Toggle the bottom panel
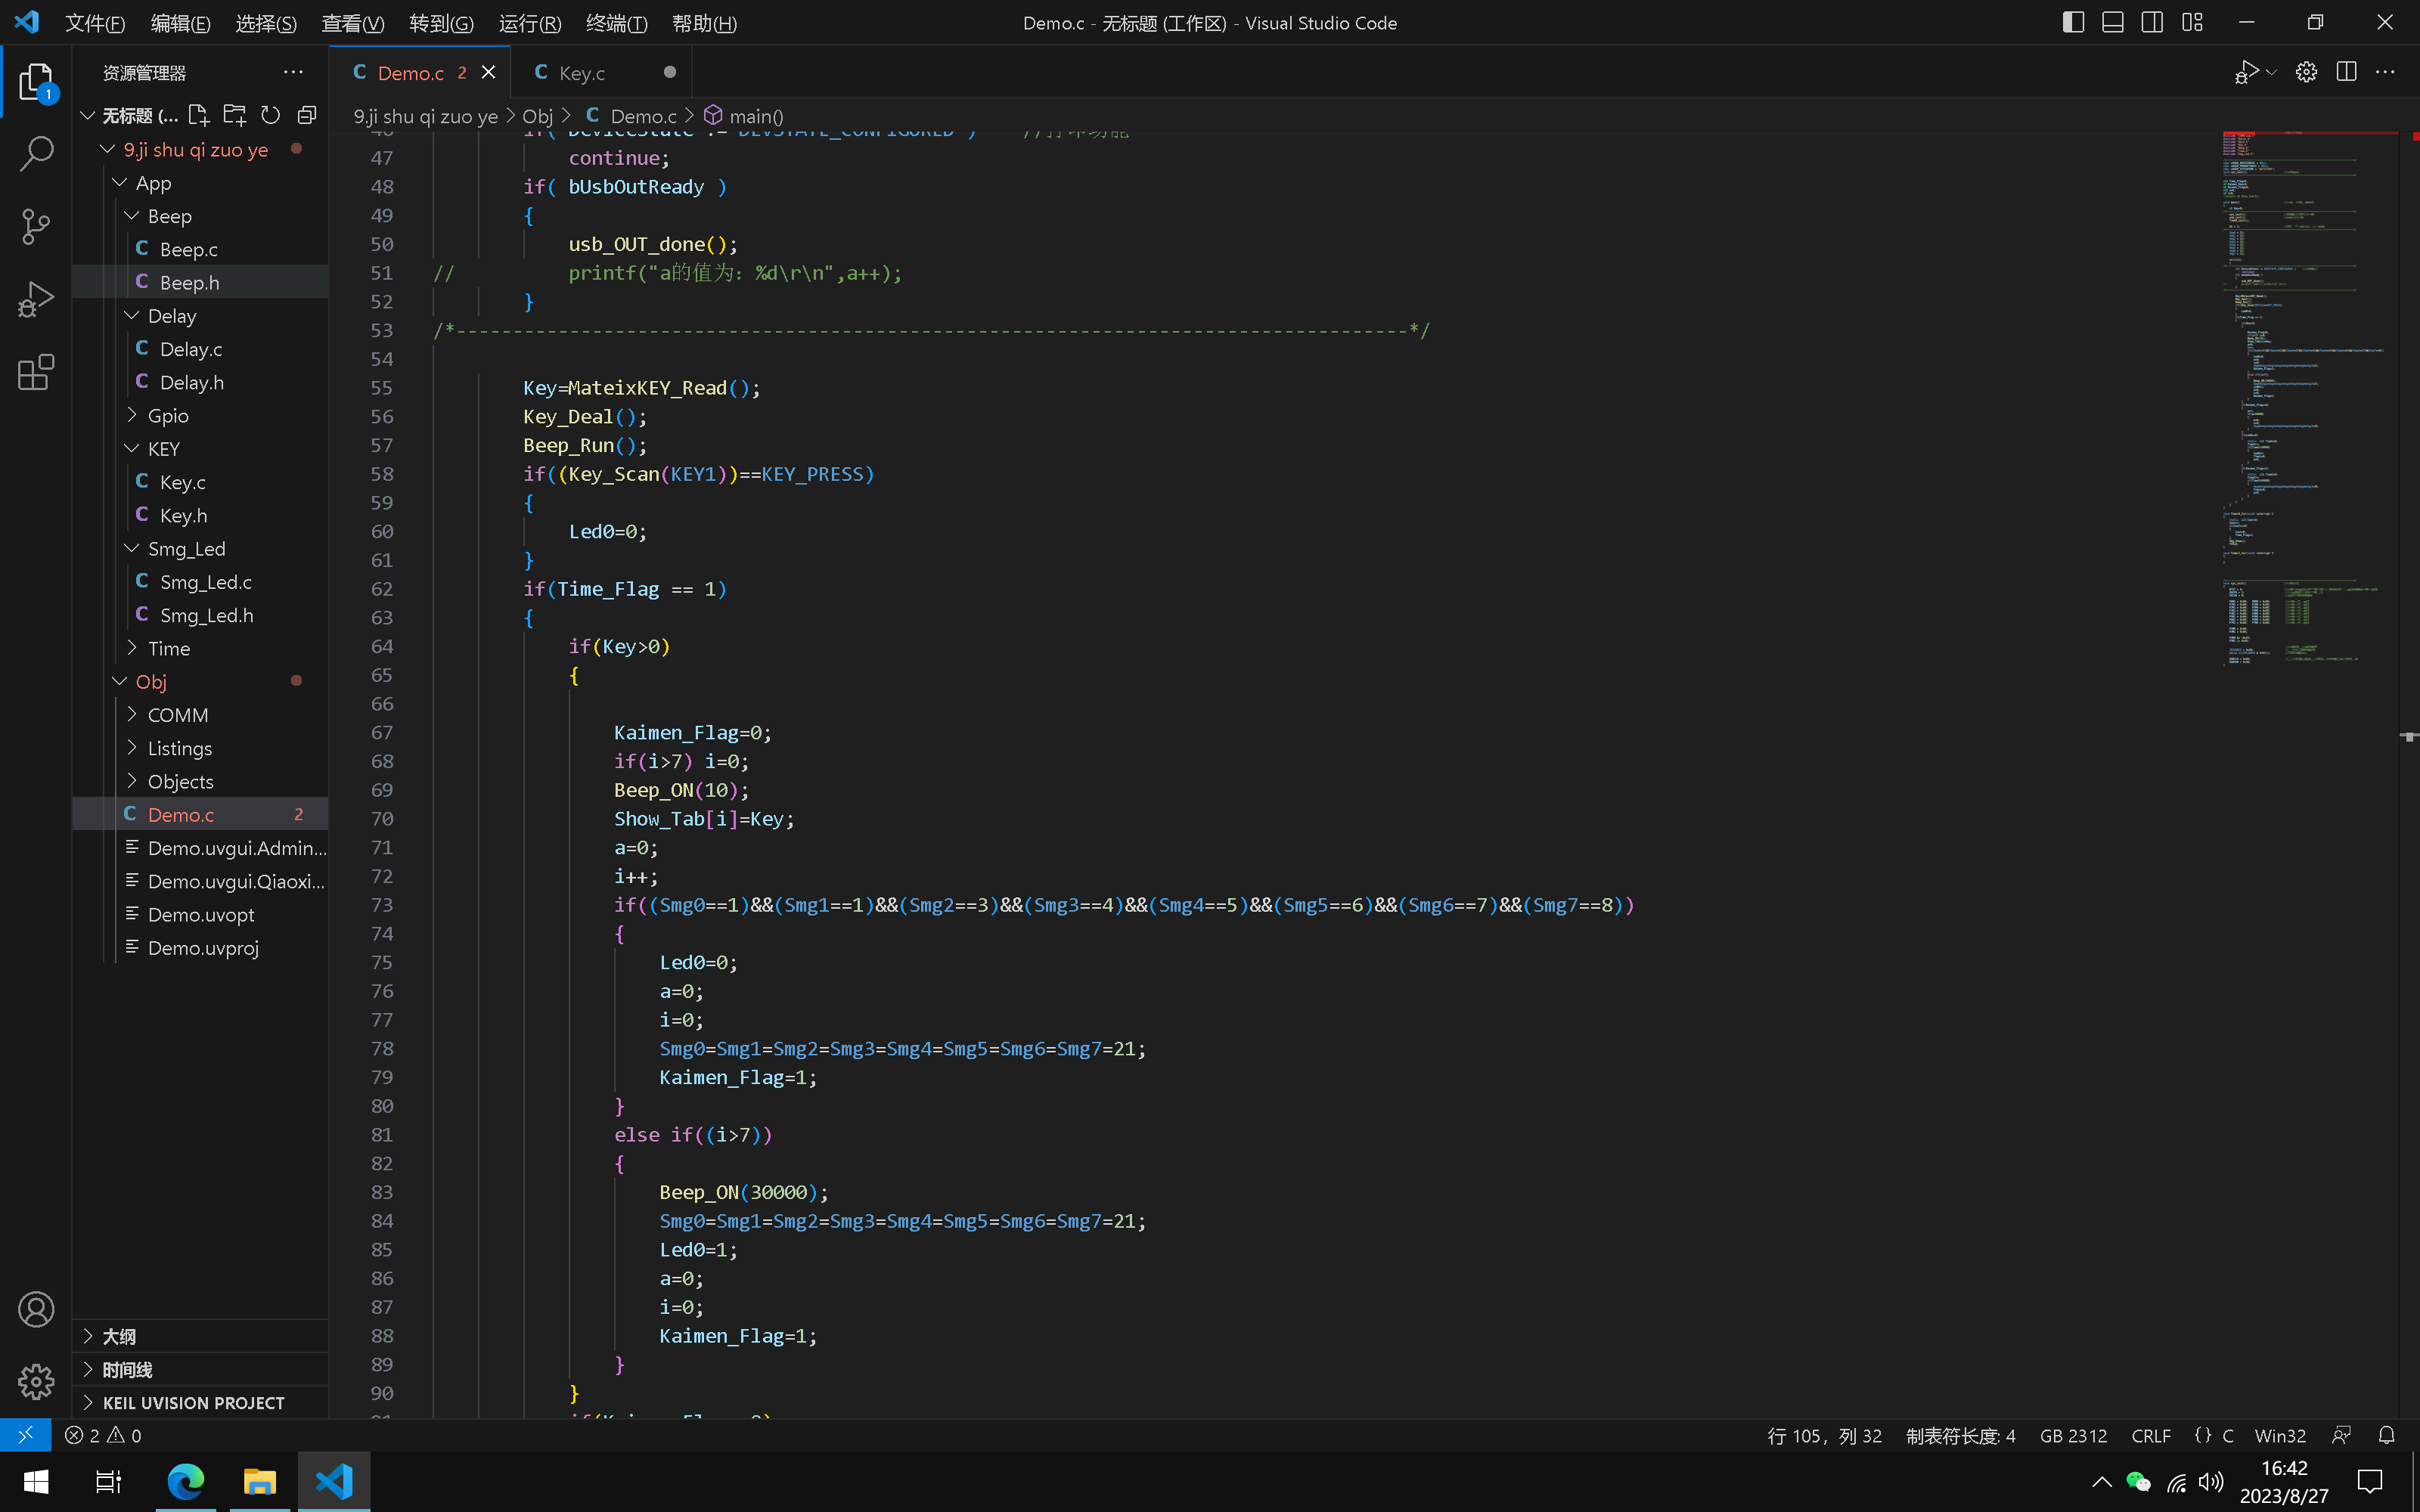 point(2112,22)
